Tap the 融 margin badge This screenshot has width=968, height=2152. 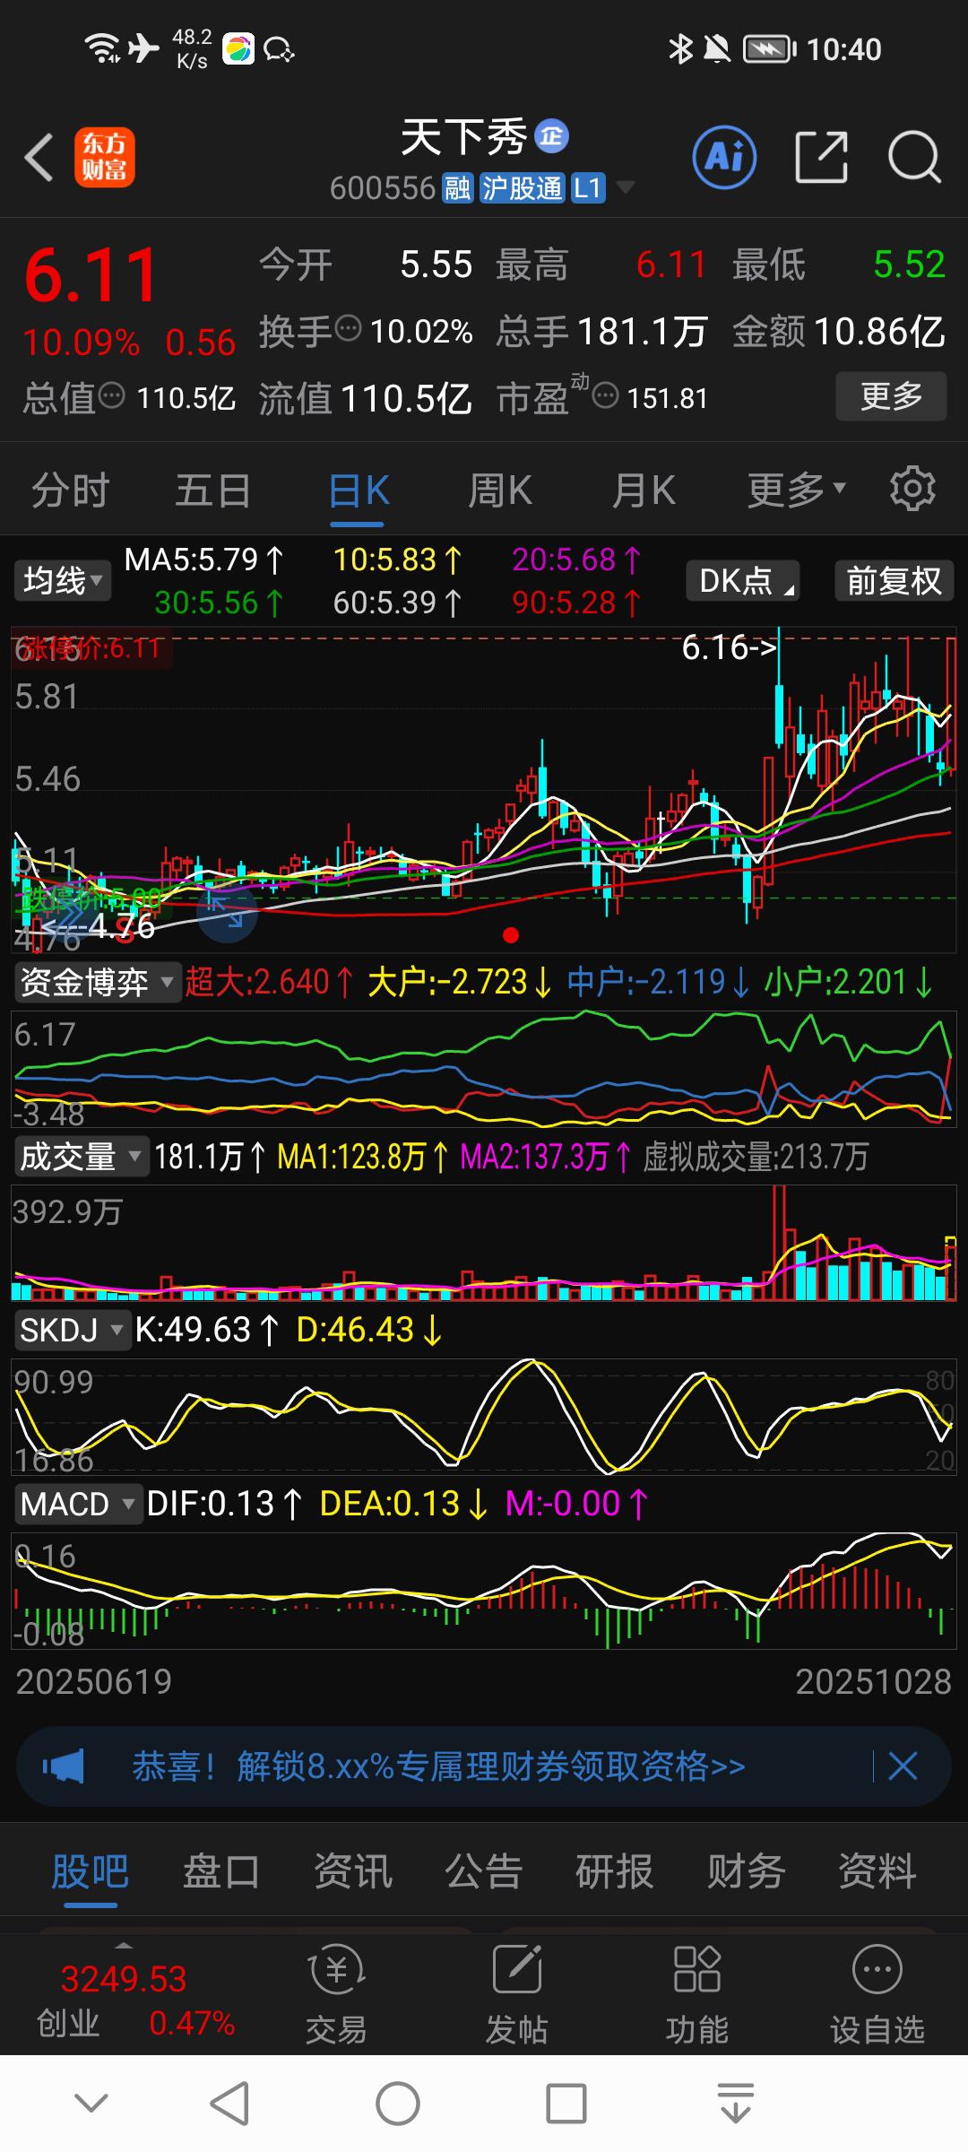[457, 188]
